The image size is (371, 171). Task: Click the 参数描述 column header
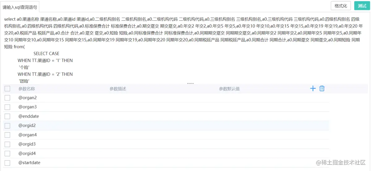pos(118,89)
